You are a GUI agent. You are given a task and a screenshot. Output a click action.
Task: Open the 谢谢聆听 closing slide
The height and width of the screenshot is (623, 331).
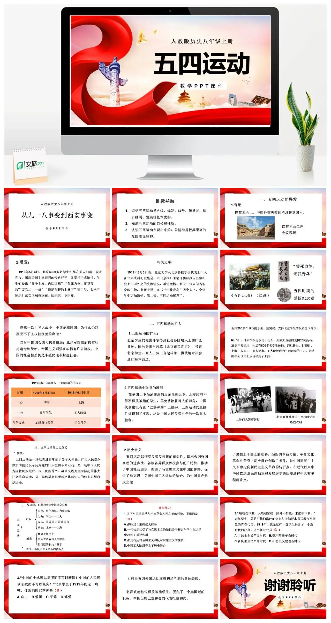tap(273, 589)
